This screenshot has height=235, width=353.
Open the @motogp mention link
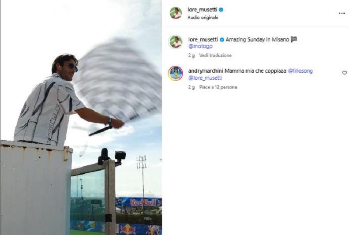coord(200,46)
